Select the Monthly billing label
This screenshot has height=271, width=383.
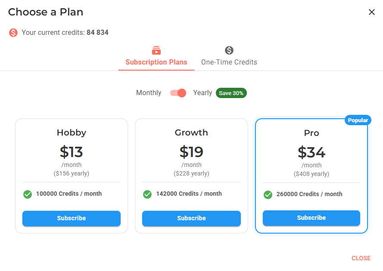tap(149, 92)
